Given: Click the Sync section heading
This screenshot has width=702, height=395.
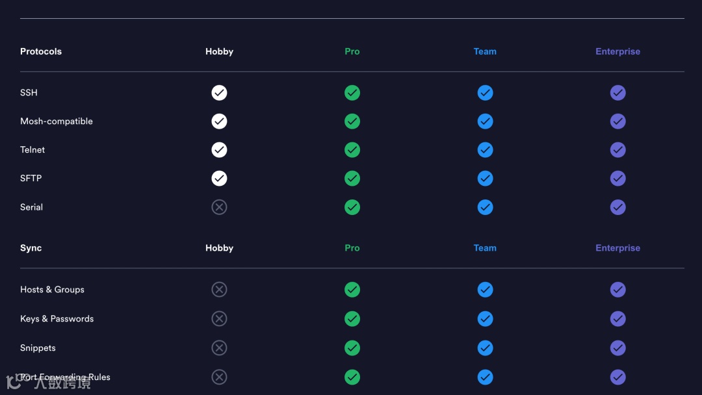Looking at the screenshot, I should 31,248.
